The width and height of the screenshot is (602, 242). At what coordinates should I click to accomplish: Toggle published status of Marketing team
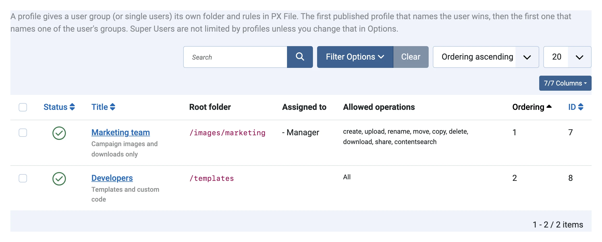59,133
